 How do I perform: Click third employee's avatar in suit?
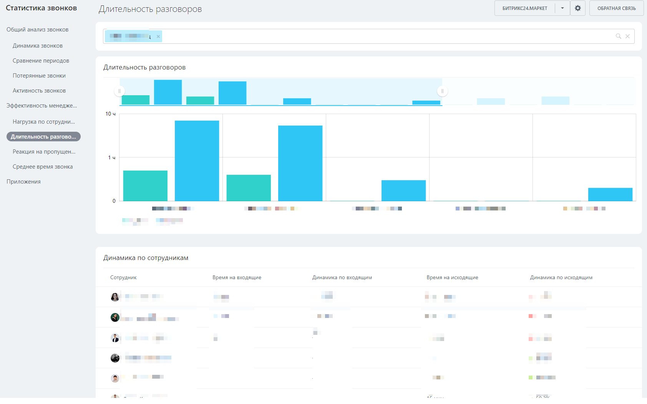(x=115, y=338)
